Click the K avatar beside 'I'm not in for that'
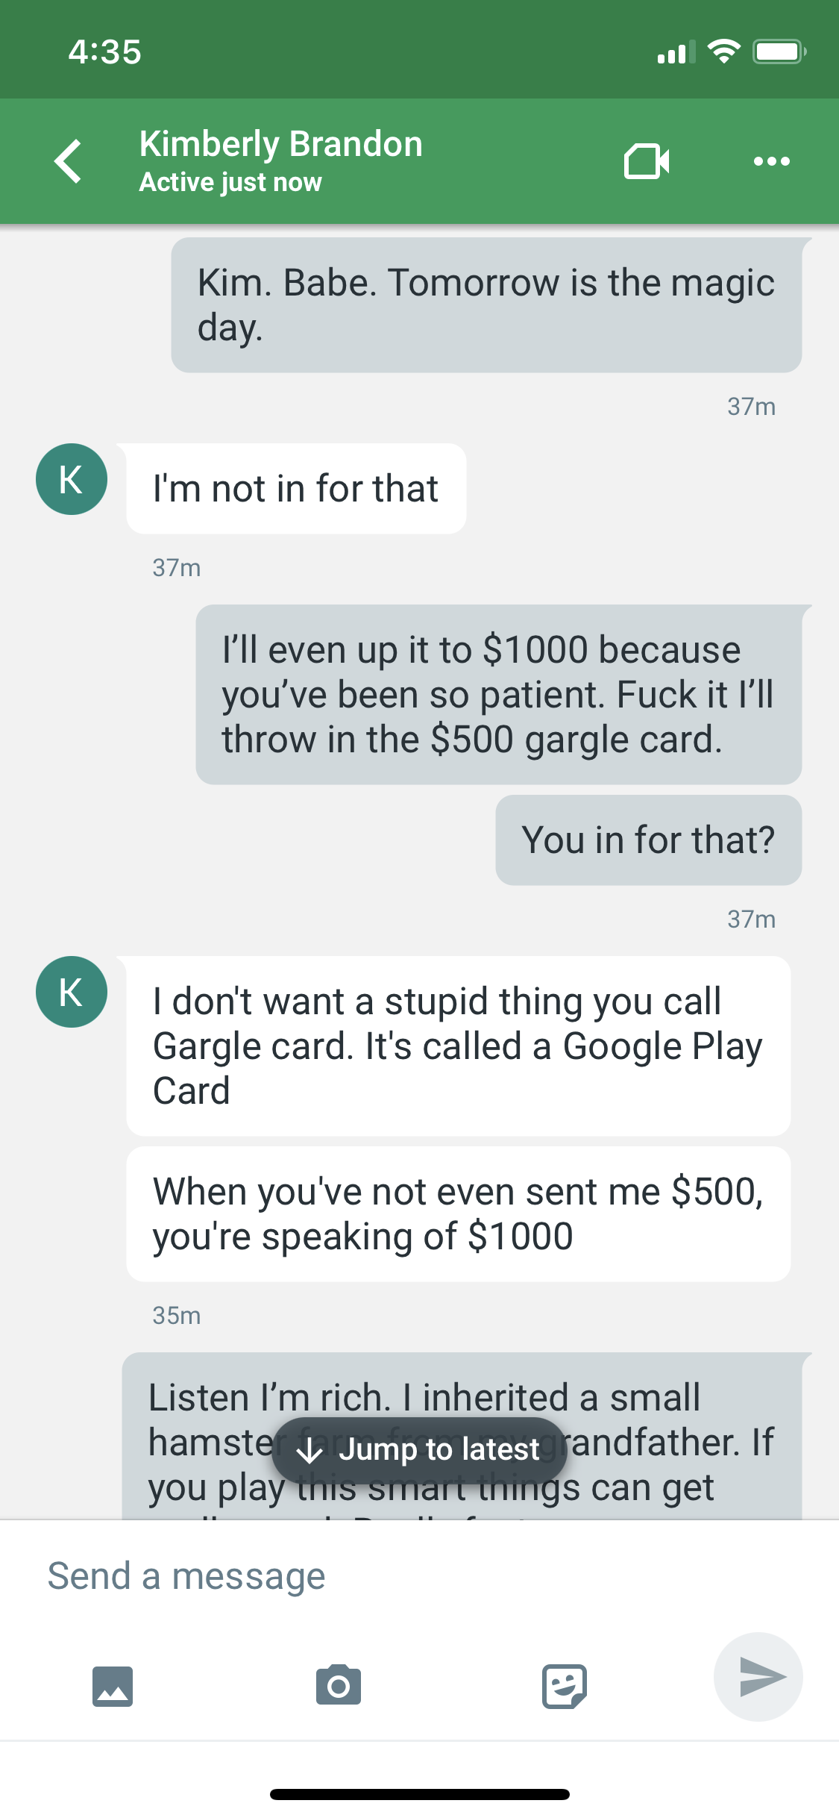 tap(72, 479)
